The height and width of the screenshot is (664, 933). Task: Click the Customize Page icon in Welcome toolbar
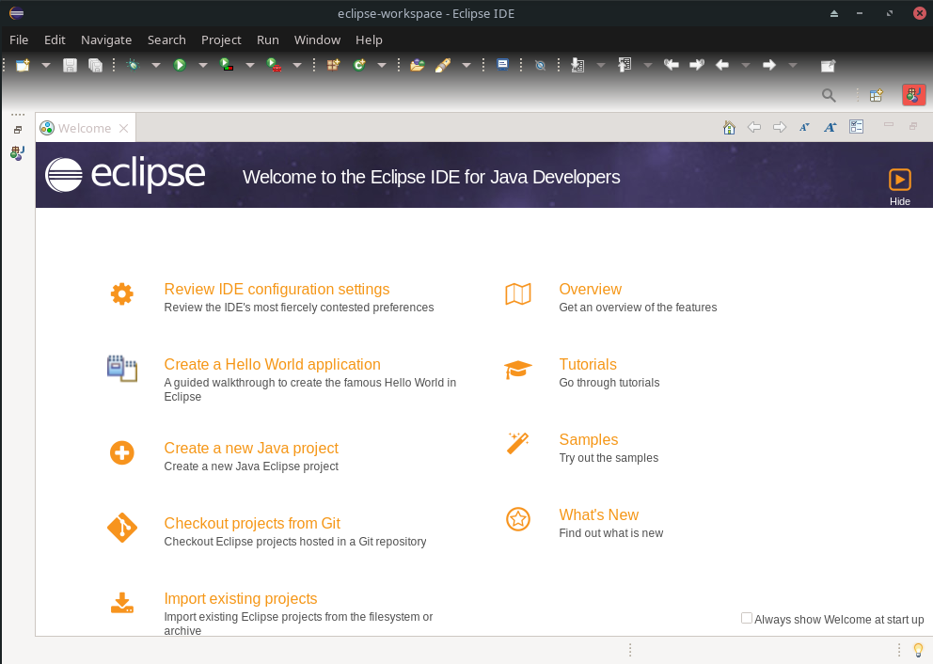(x=856, y=127)
